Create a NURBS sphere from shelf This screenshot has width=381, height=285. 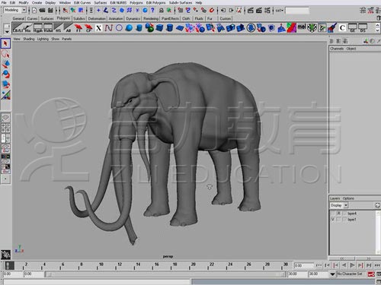point(129,28)
